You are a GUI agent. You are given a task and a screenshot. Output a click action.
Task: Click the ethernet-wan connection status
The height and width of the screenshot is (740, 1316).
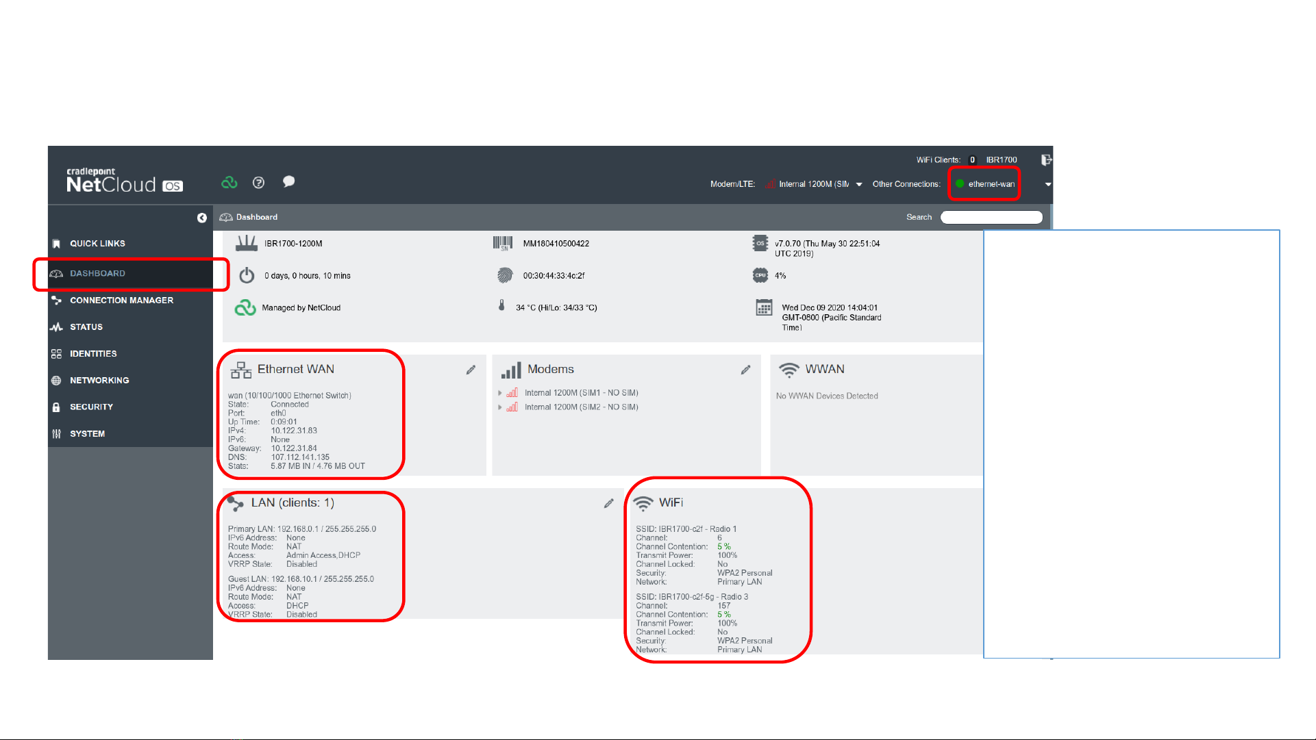(985, 184)
